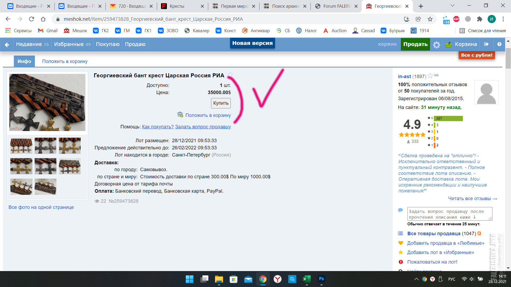Click the seller RSS feed icon
Viewport: 511px width, 287px height.
tap(479, 233)
